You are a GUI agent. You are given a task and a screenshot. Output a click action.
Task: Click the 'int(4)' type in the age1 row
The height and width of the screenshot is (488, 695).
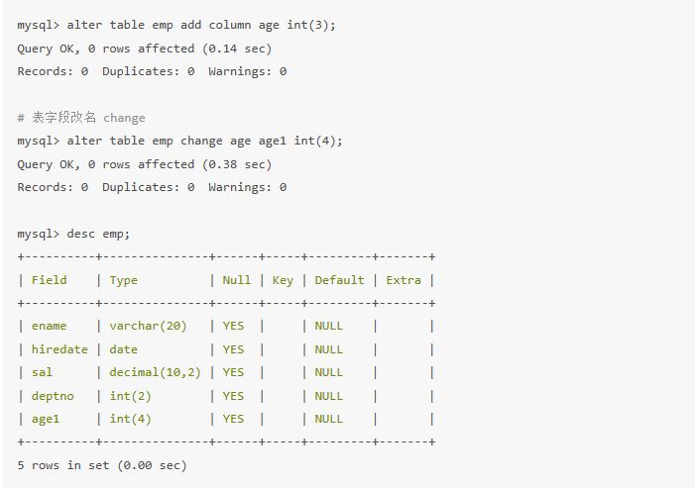click(130, 419)
